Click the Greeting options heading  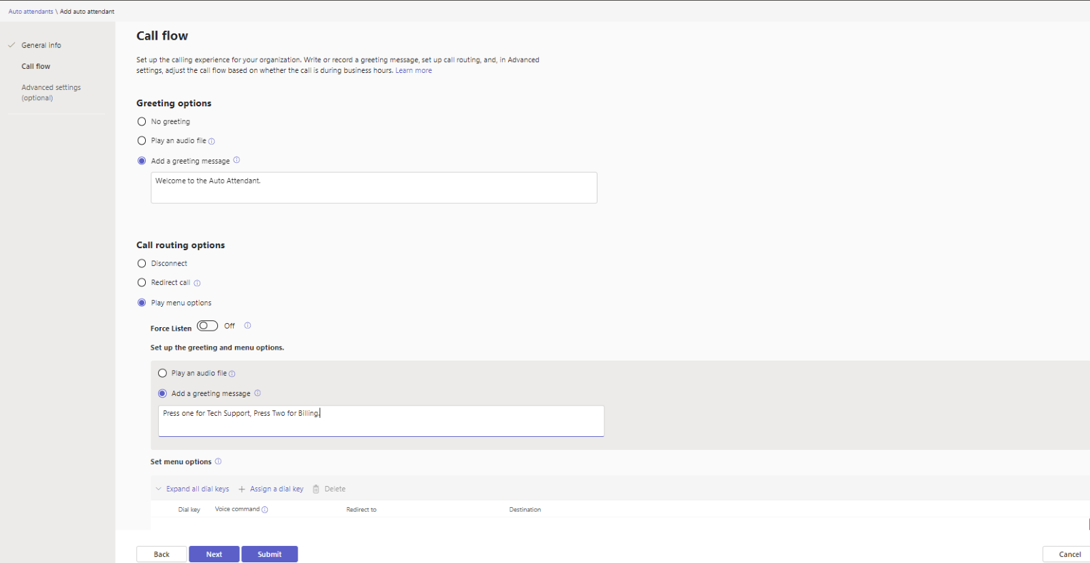174,104
